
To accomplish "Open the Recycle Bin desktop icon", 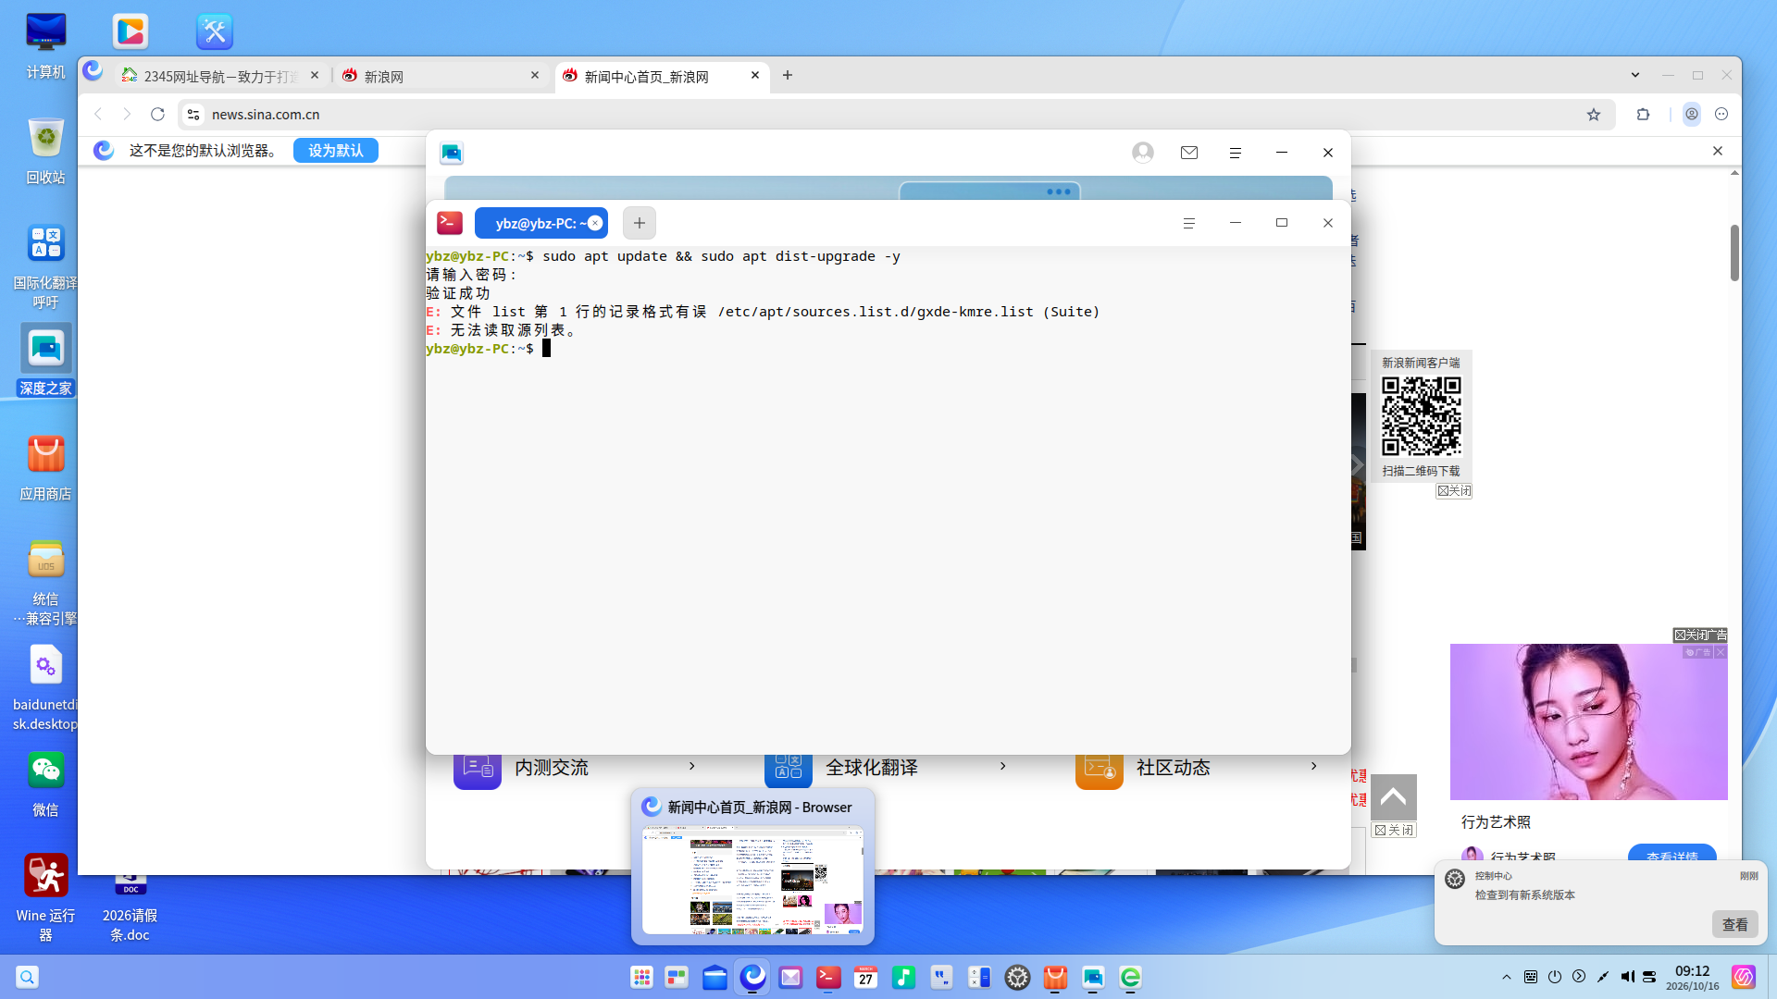I will pyautogui.click(x=45, y=151).
